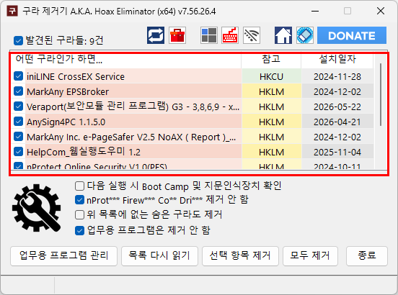
Task: Close the Hoax Eliminator window
Action: click(381, 11)
